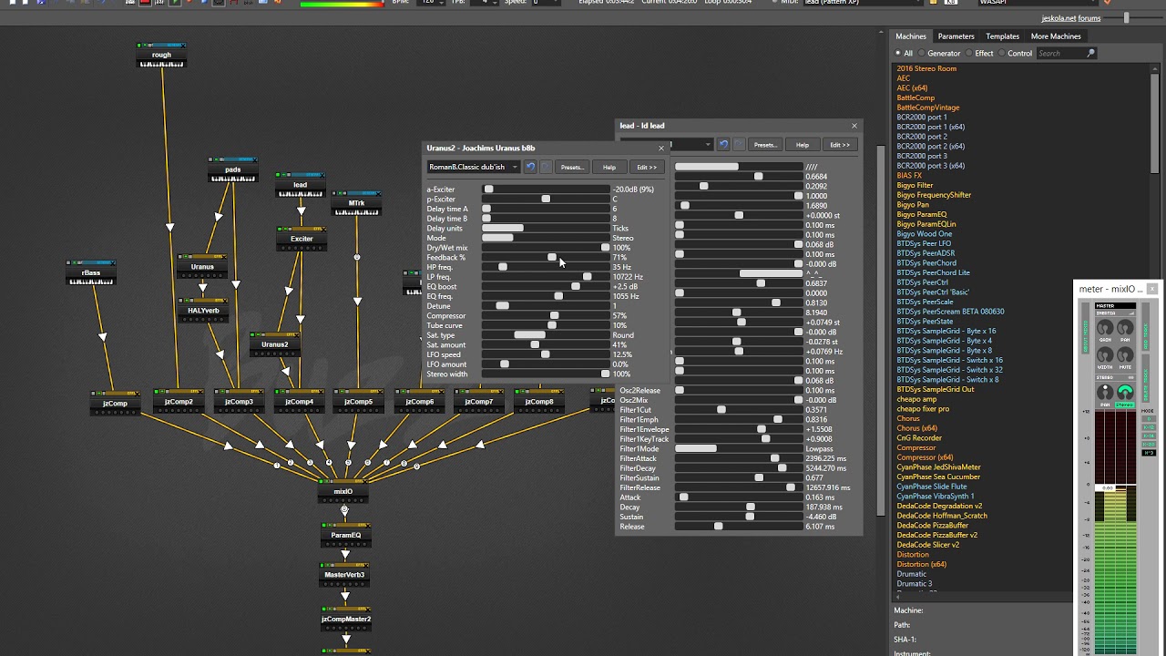
Task: Select the jzComp3 machine node
Action: (x=239, y=402)
